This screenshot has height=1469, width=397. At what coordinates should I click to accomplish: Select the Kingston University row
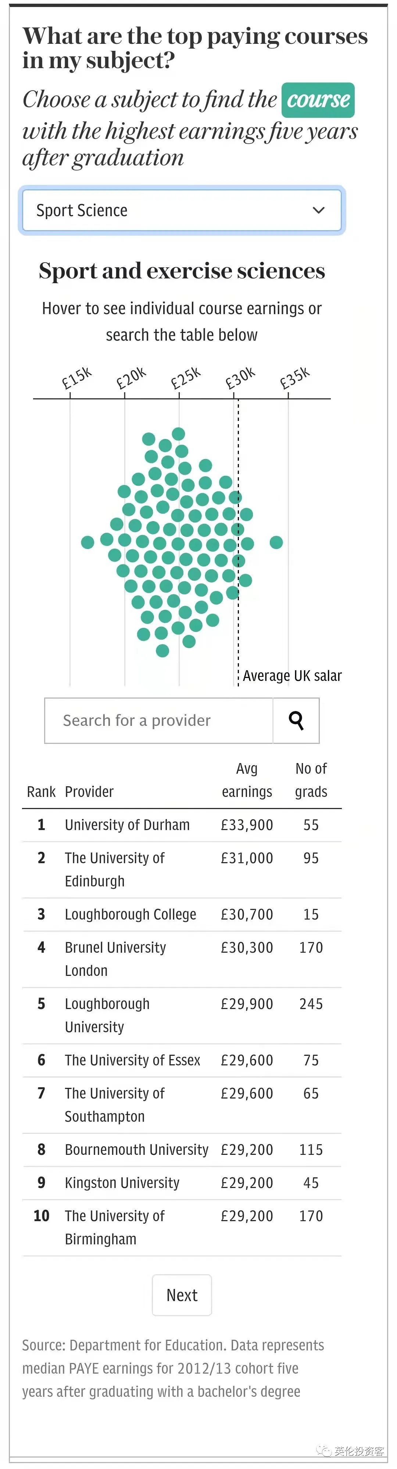click(182, 1183)
